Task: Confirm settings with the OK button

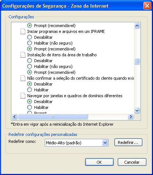Action: tap(99, 162)
